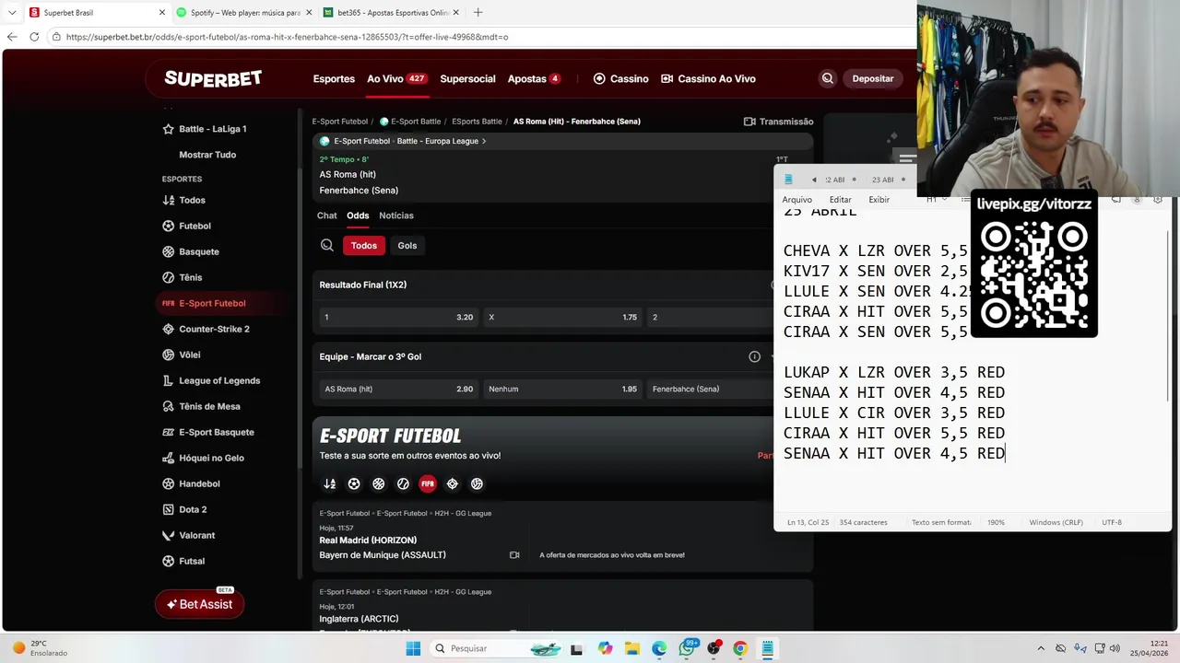
Task: Select the Todos market filter
Action: tap(364, 246)
